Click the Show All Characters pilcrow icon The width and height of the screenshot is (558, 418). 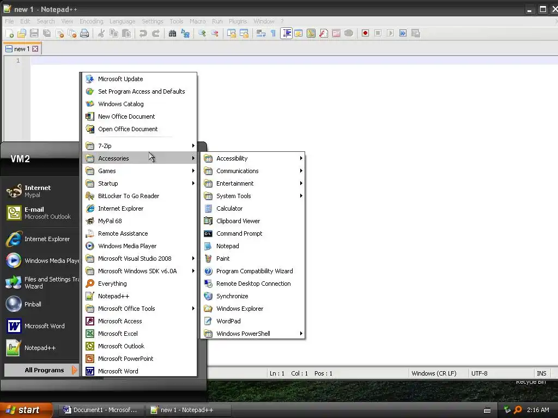[274, 33]
